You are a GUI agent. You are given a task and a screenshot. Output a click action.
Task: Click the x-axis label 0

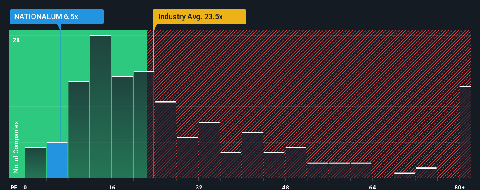point(25,187)
